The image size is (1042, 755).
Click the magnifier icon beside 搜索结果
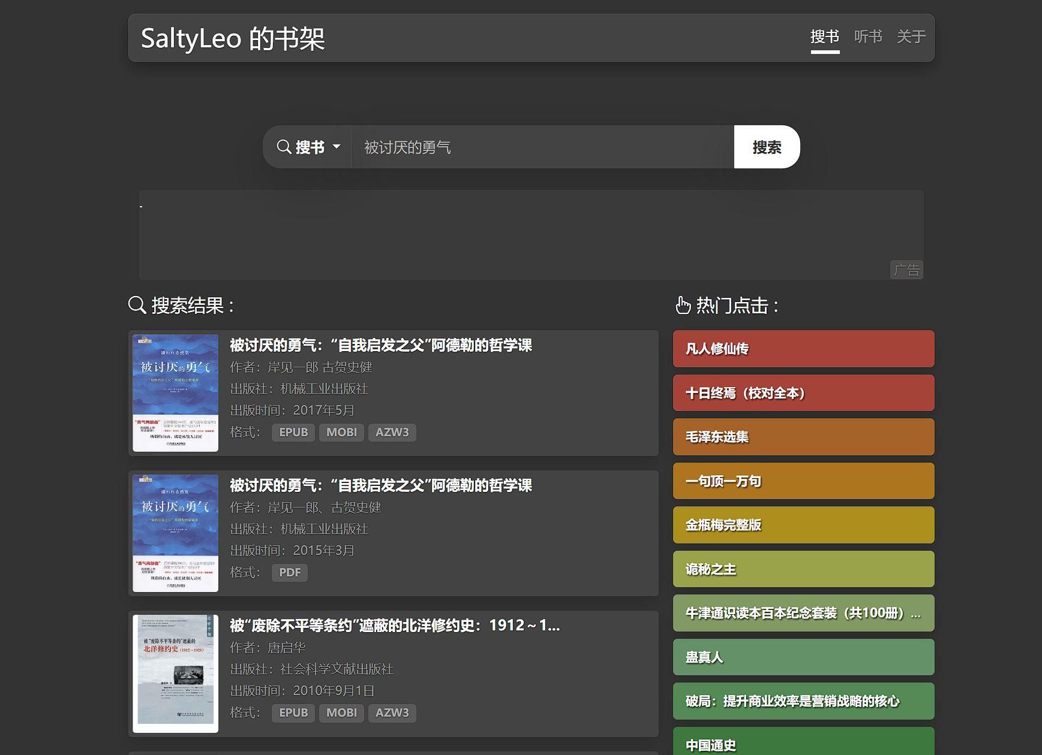137,305
